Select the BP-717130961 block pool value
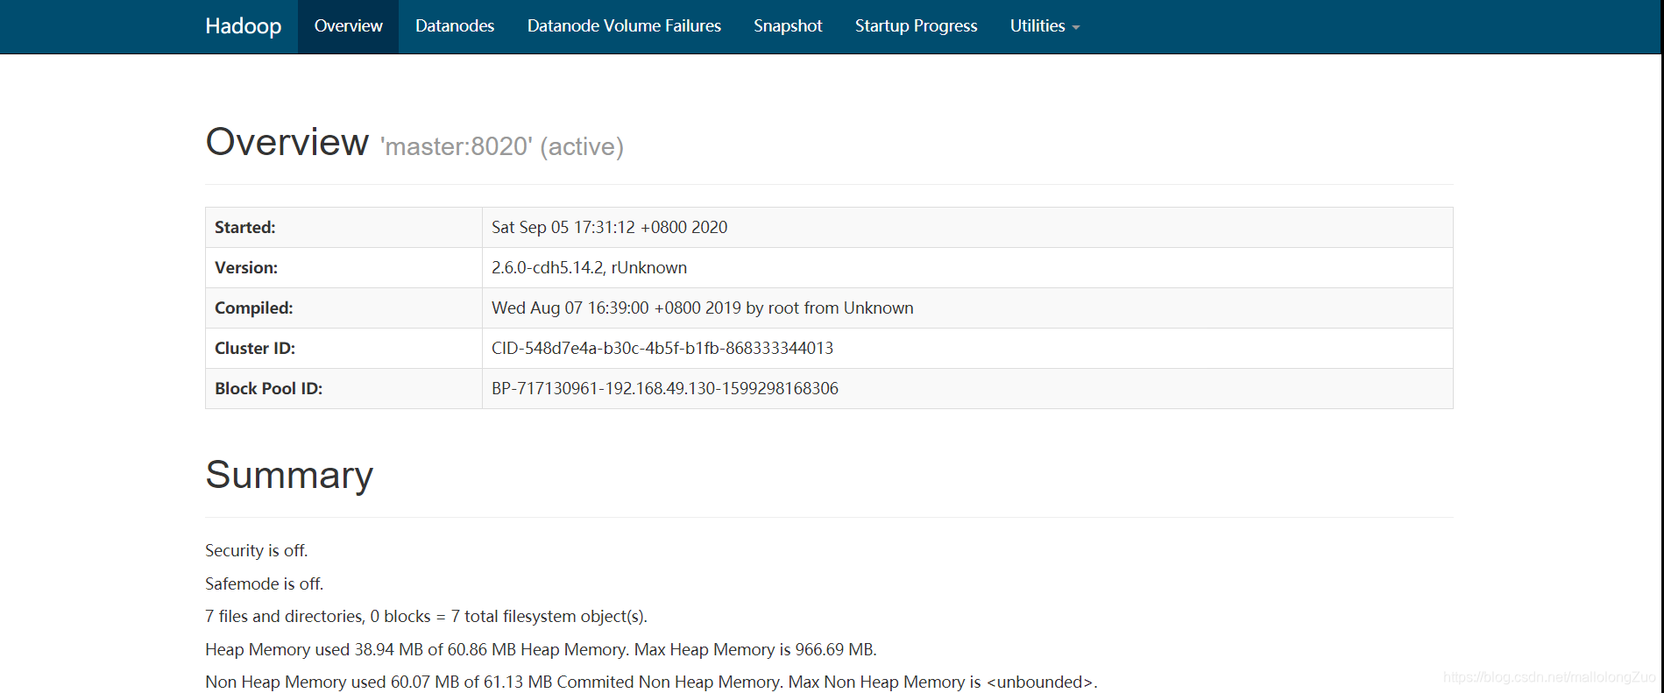This screenshot has height=693, width=1664. click(x=665, y=389)
